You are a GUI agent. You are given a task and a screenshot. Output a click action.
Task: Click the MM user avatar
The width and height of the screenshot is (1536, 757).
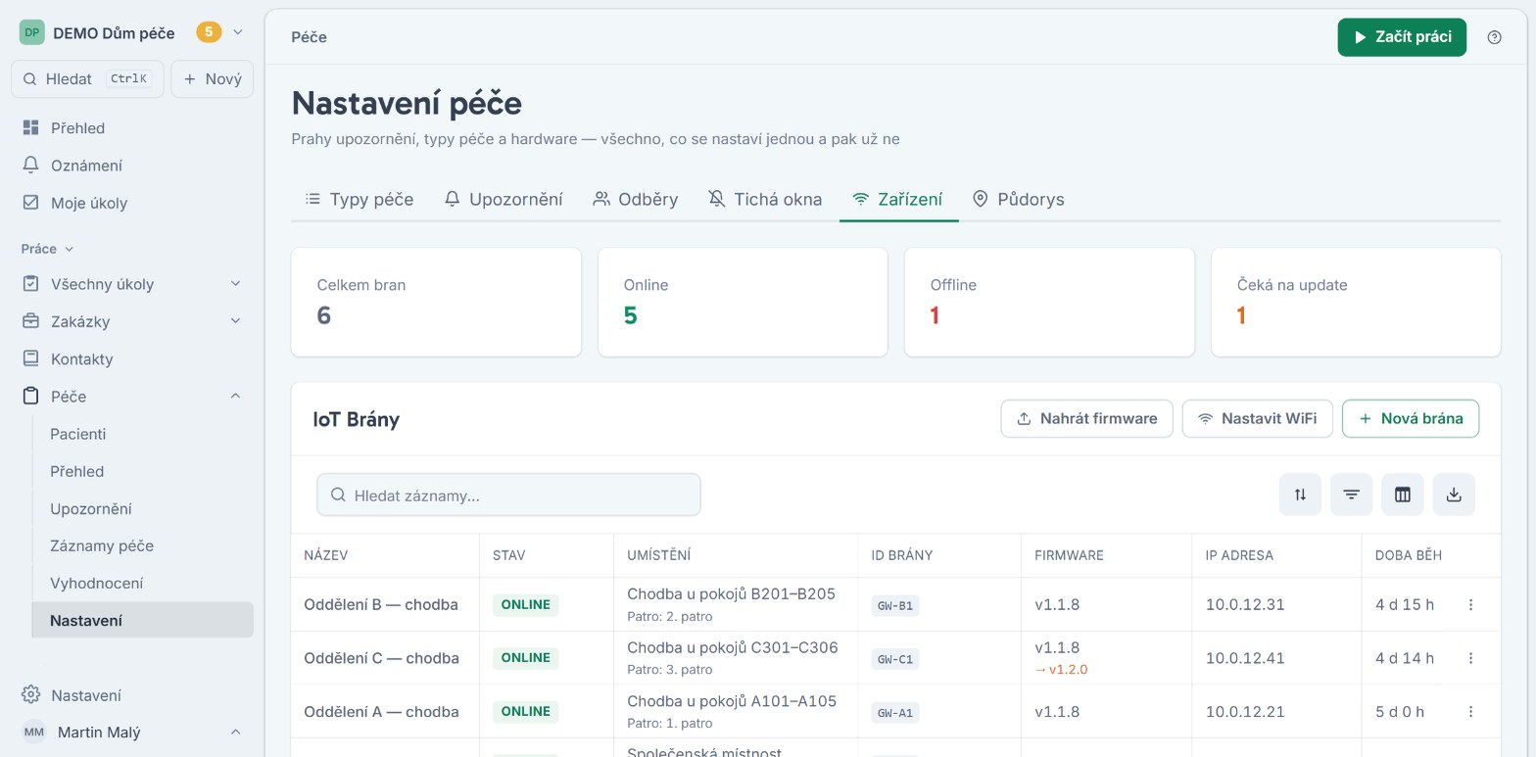[34, 733]
